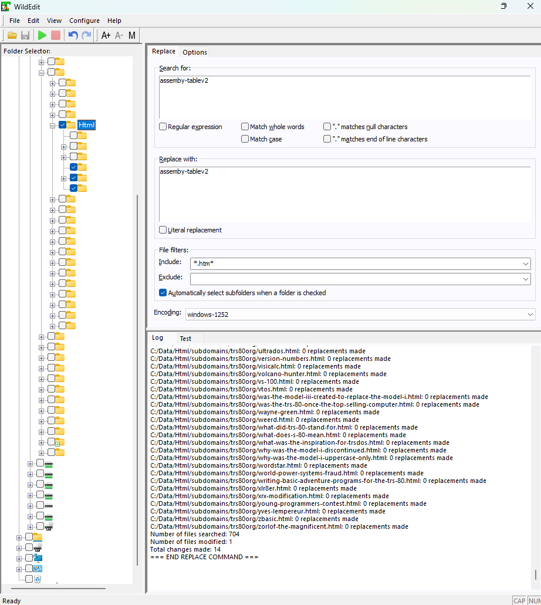Select the Html folder label
The image size is (541, 605).
click(x=86, y=125)
